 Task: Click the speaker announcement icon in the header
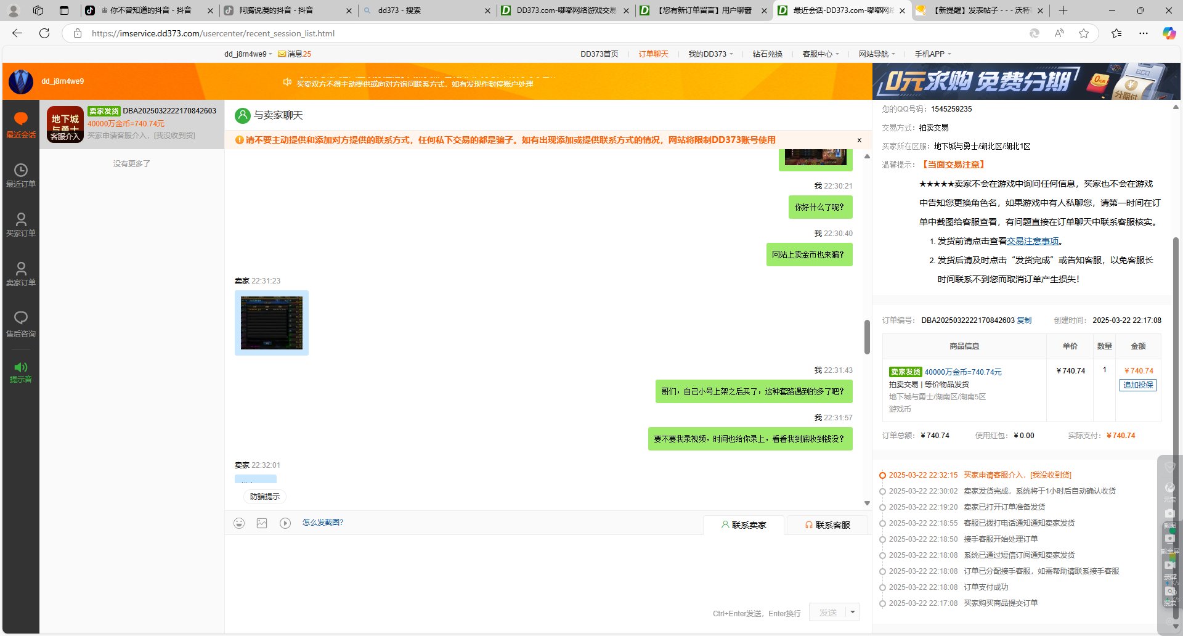point(287,82)
